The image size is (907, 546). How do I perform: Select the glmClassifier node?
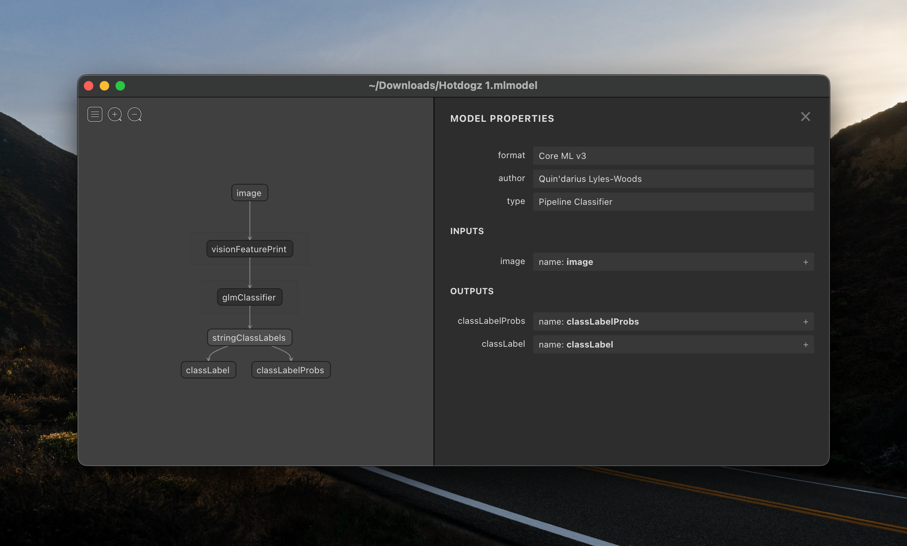point(249,297)
